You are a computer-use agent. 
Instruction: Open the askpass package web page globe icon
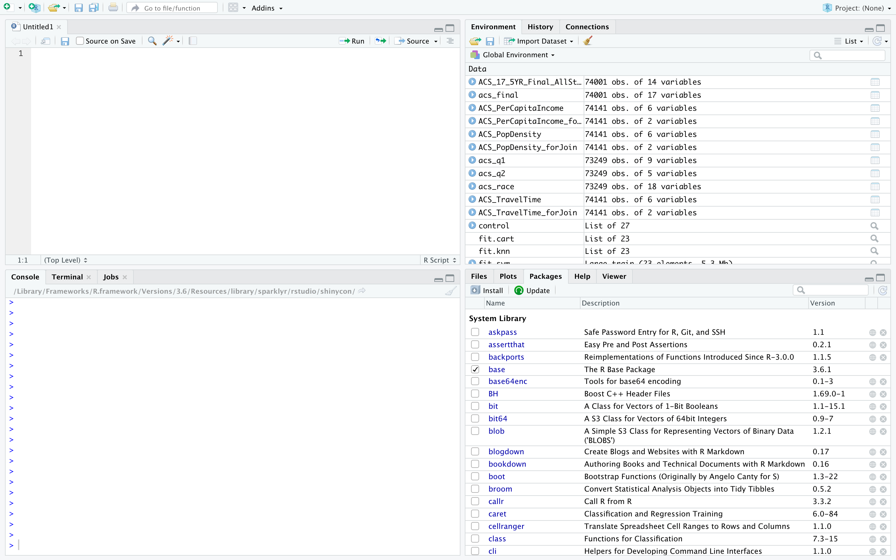click(873, 333)
